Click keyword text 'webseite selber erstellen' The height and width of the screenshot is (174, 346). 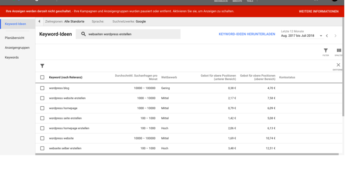coord(65,148)
